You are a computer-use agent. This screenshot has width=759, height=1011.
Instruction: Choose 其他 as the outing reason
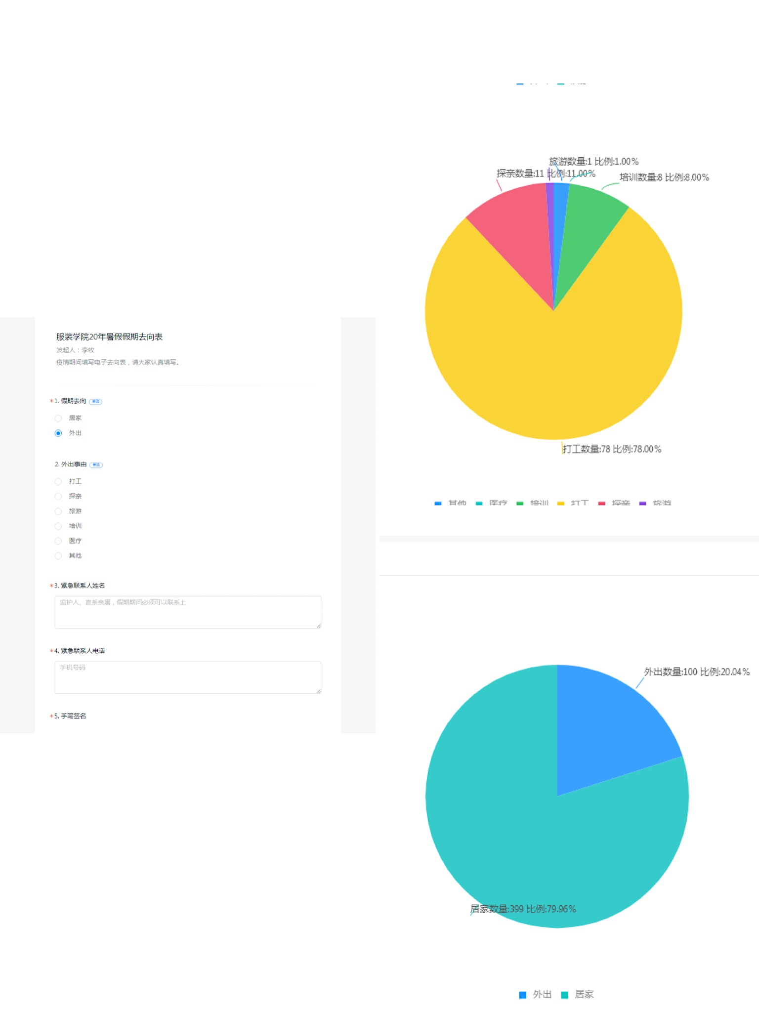(58, 555)
